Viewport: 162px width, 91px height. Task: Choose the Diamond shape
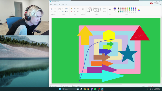[88, 10]
